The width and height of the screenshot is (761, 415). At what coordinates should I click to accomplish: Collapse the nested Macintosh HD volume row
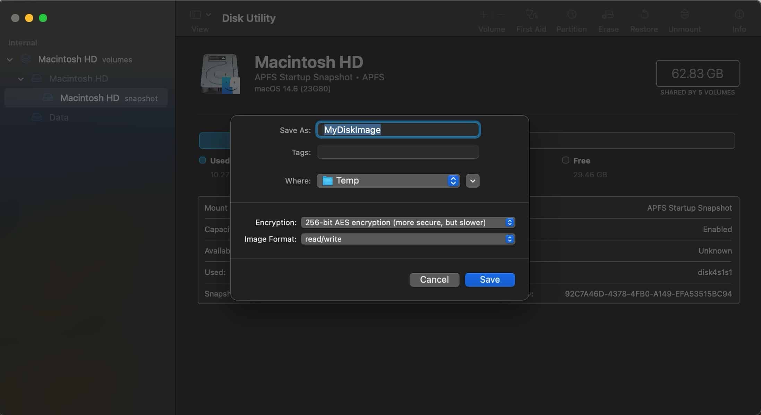[21, 79]
